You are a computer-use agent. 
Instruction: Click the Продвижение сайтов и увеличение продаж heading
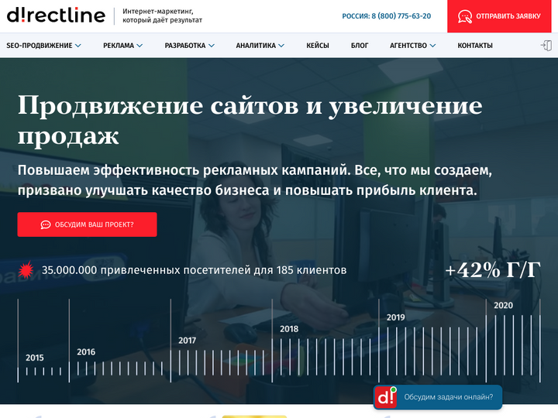pos(250,120)
